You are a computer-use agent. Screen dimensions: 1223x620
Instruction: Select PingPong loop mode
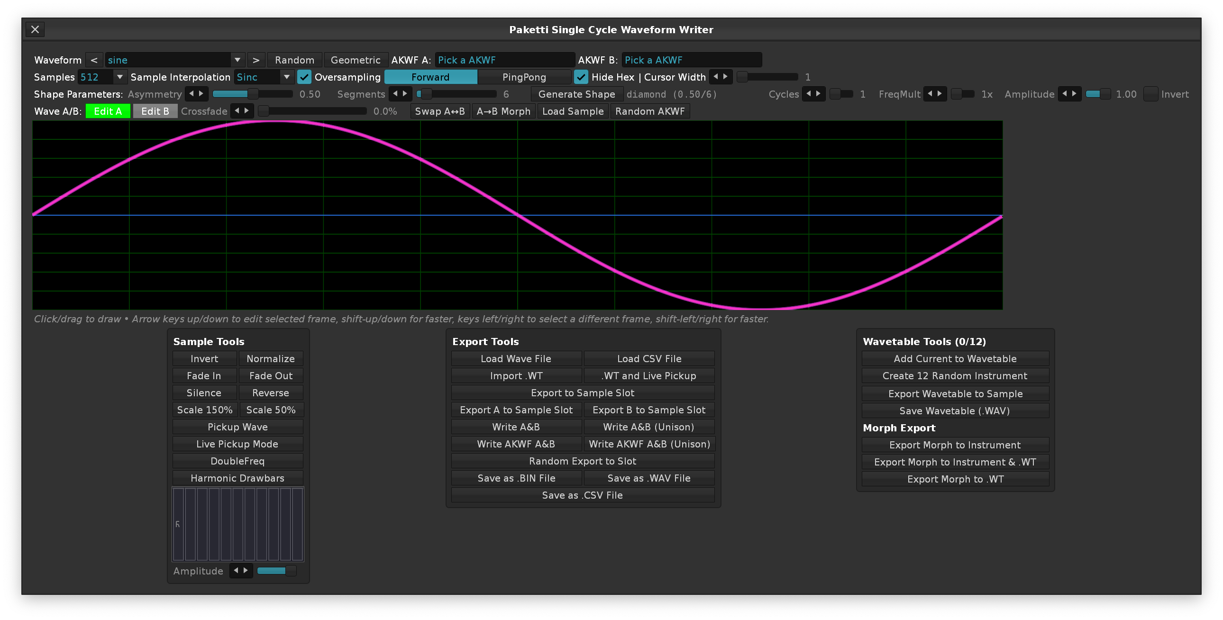524,77
